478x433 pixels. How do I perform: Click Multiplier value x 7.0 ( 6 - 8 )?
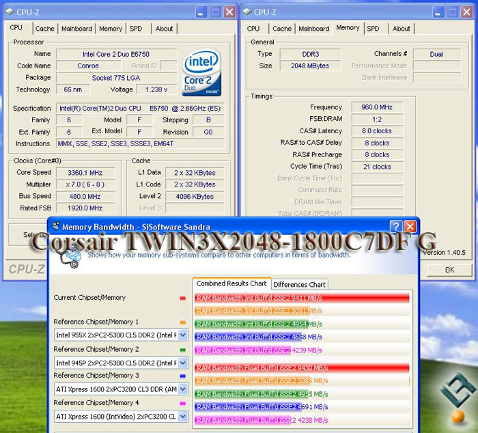85,184
